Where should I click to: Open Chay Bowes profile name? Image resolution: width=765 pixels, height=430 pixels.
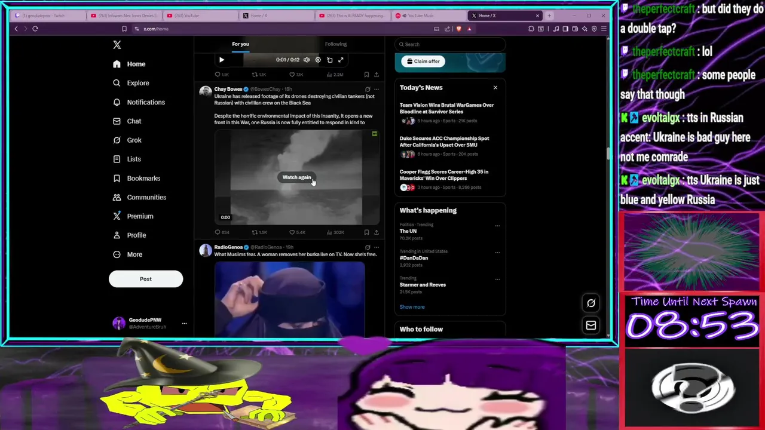(228, 89)
